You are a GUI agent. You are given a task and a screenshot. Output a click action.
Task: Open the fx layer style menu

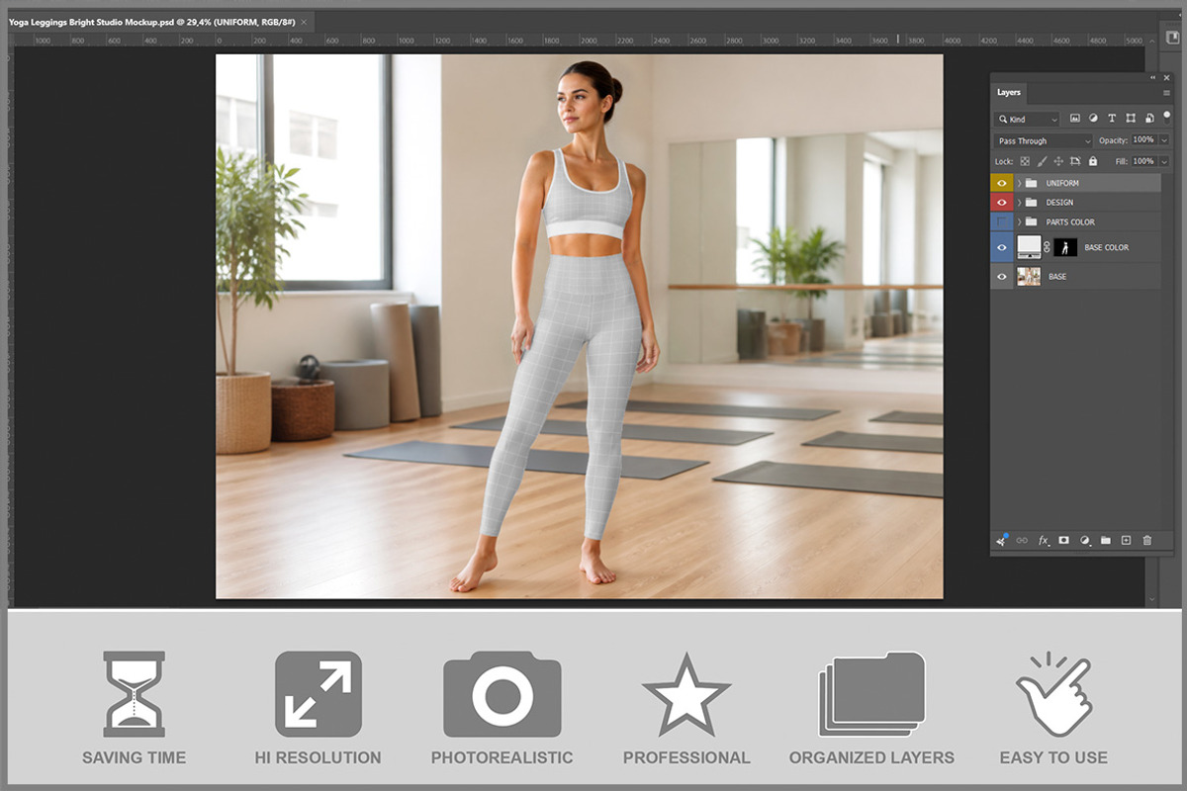tap(1043, 541)
